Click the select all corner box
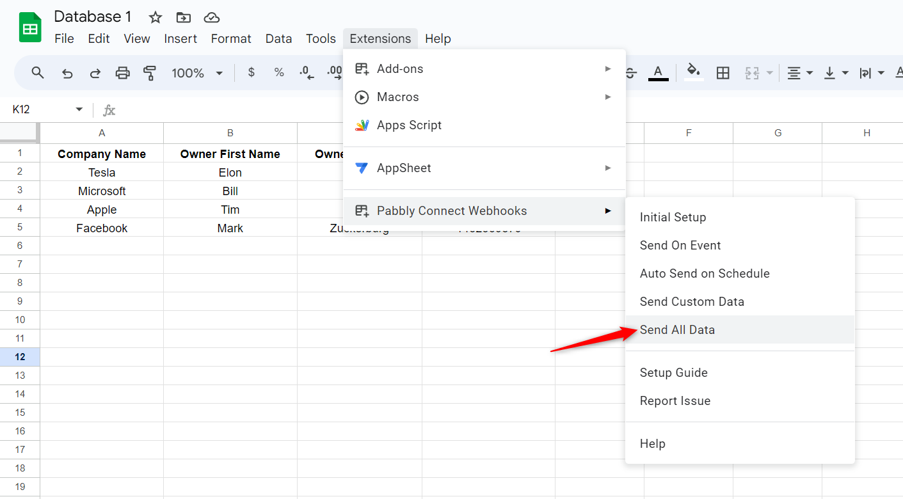 click(20, 133)
